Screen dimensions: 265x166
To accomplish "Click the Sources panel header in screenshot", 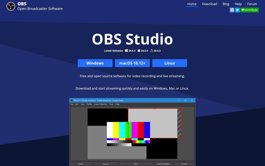I will (106, 164).
